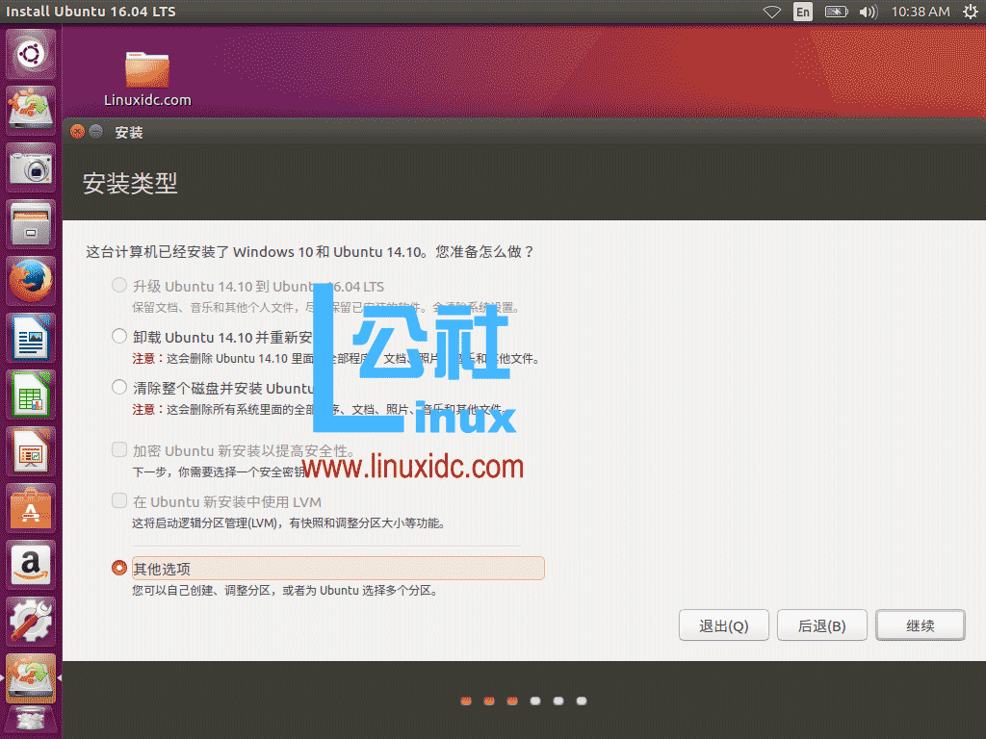Open LibreOffice Impress from the launcher
This screenshot has width=986, height=739.
pyautogui.click(x=30, y=451)
